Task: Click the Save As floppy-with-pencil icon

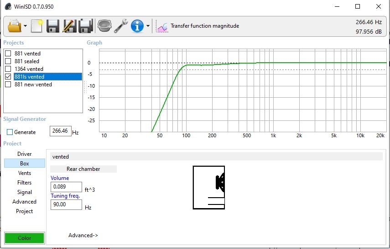Action: pyautogui.click(x=69, y=26)
